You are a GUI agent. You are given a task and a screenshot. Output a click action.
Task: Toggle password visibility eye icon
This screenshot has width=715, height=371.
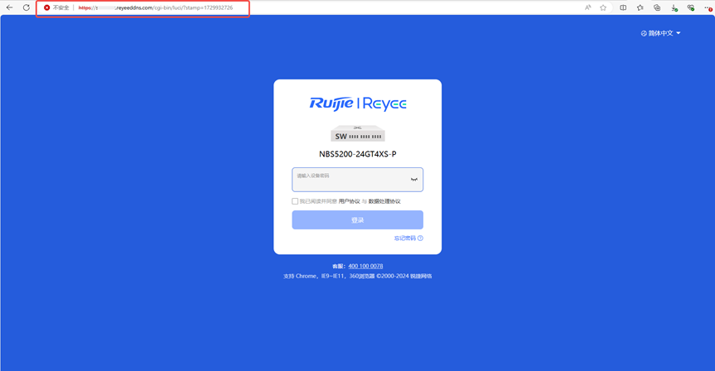pyautogui.click(x=414, y=180)
